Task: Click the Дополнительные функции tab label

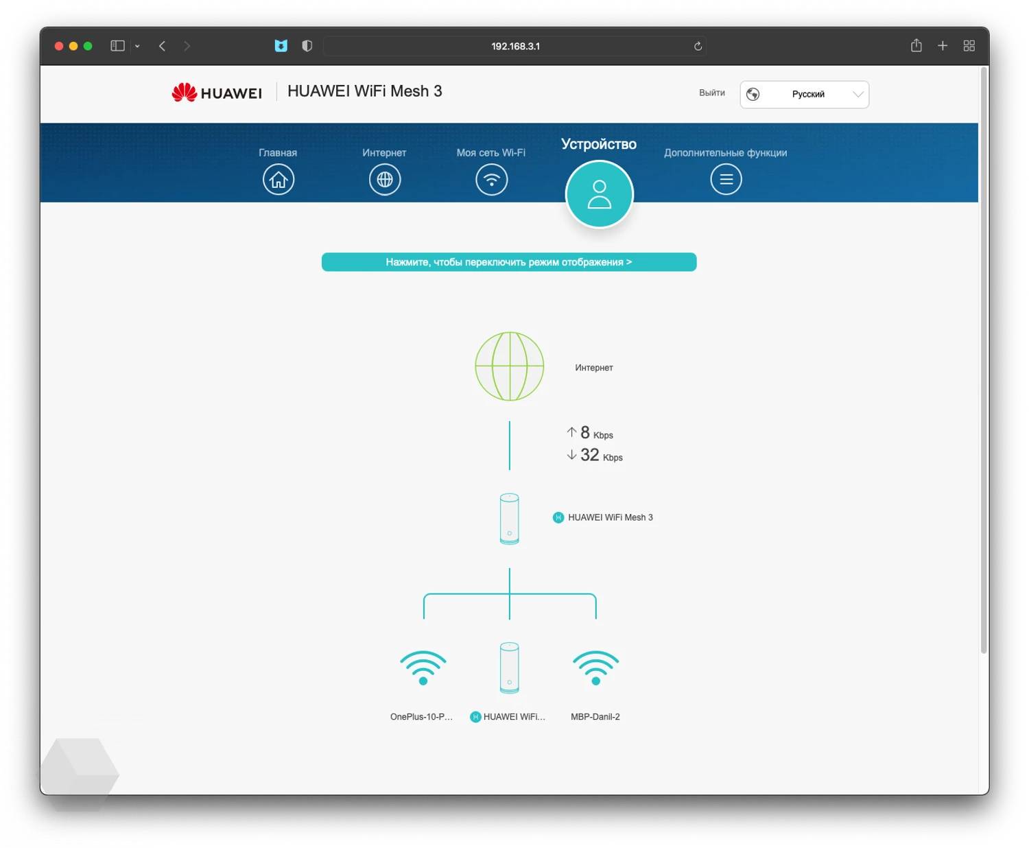Action: 725,152
